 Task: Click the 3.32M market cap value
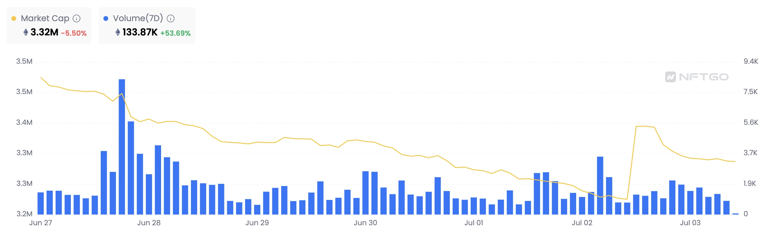pos(44,32)
